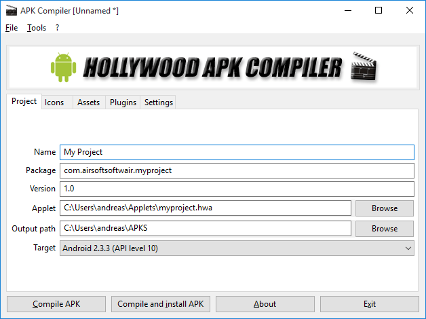Click the APK Compiler title bar icon

click(11, 10)
